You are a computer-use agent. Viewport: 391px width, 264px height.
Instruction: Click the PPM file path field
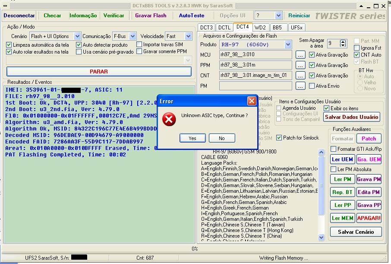[255, 65]
